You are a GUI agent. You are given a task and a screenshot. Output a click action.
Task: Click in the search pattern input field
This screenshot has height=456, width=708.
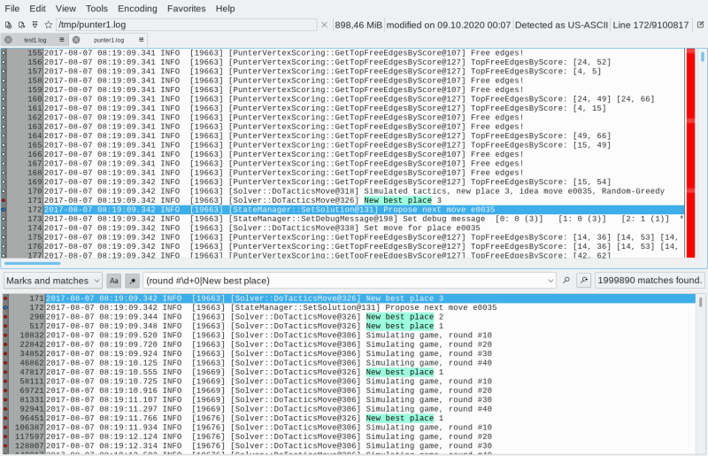pyautogui.click(x=345, y=281)
